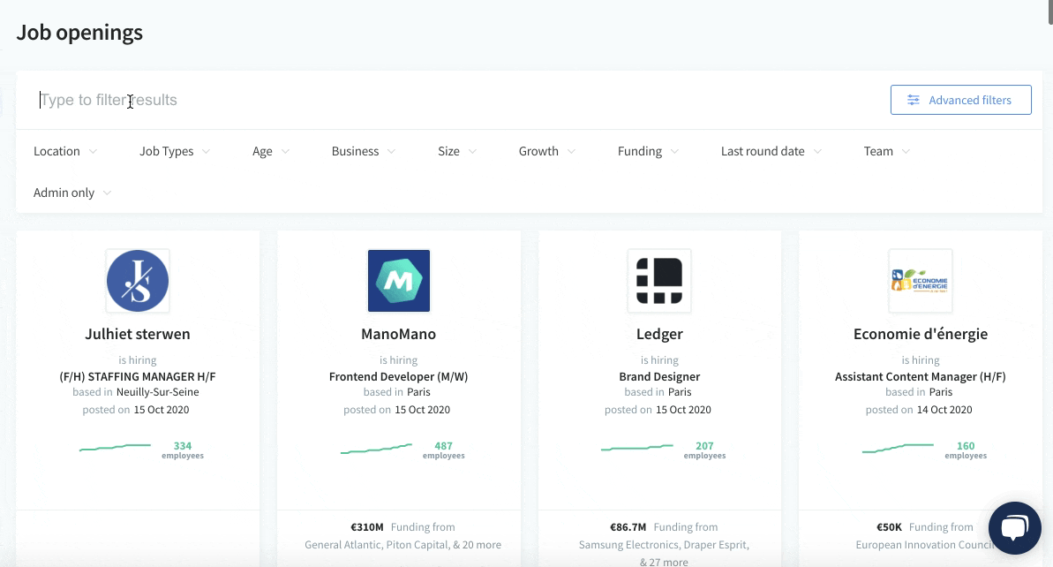Expand the Funding filter dropdown
The height and width of the screenshot is (567, 1053).
pyautogui.click(x=648, y=151)
